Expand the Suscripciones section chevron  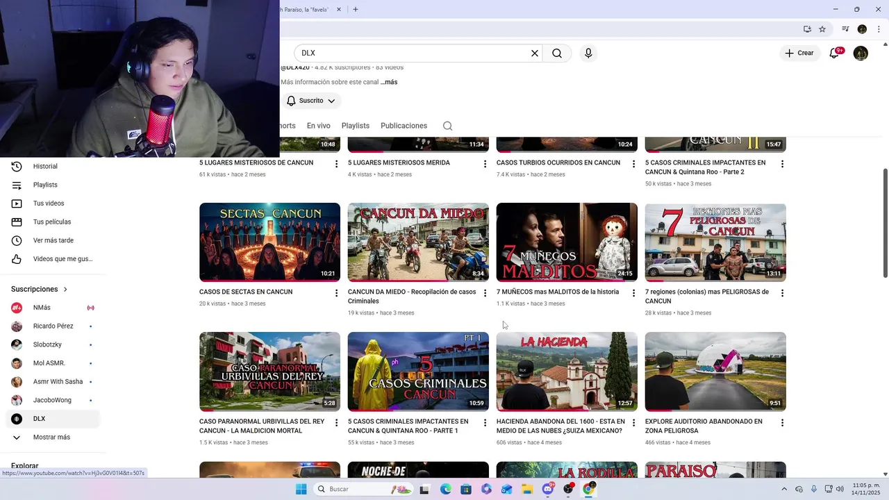(x=66, y=289)
